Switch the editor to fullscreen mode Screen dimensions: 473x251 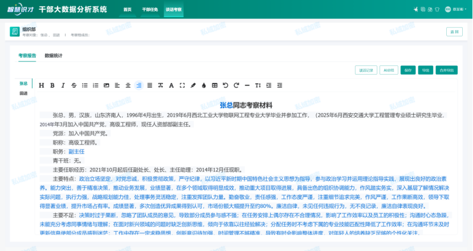pyautogui.click(x=182, y=85)
